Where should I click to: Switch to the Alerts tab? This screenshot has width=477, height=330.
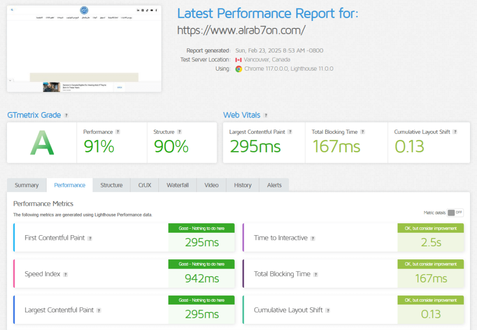pos(274,185)
